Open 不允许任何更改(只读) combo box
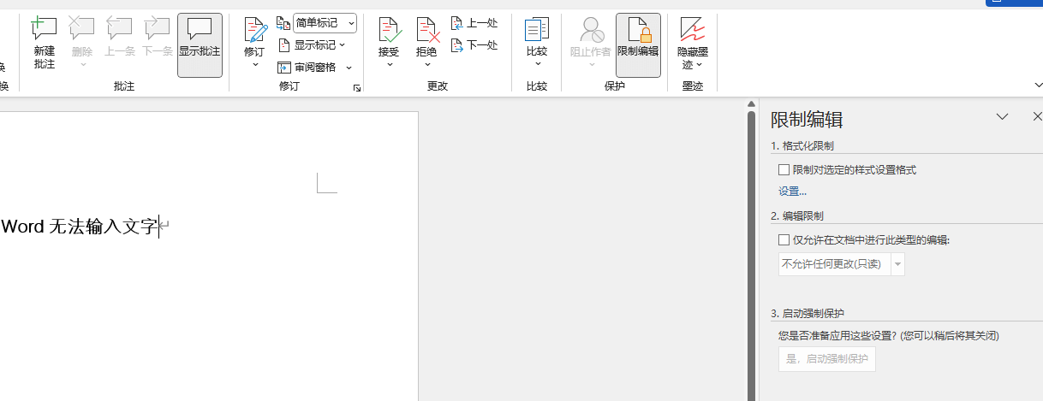 tap(841, 264)
